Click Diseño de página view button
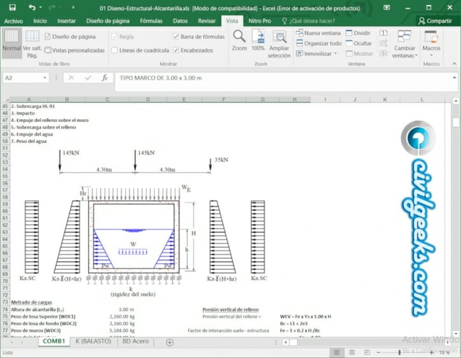461x358 pixels. 71,37
